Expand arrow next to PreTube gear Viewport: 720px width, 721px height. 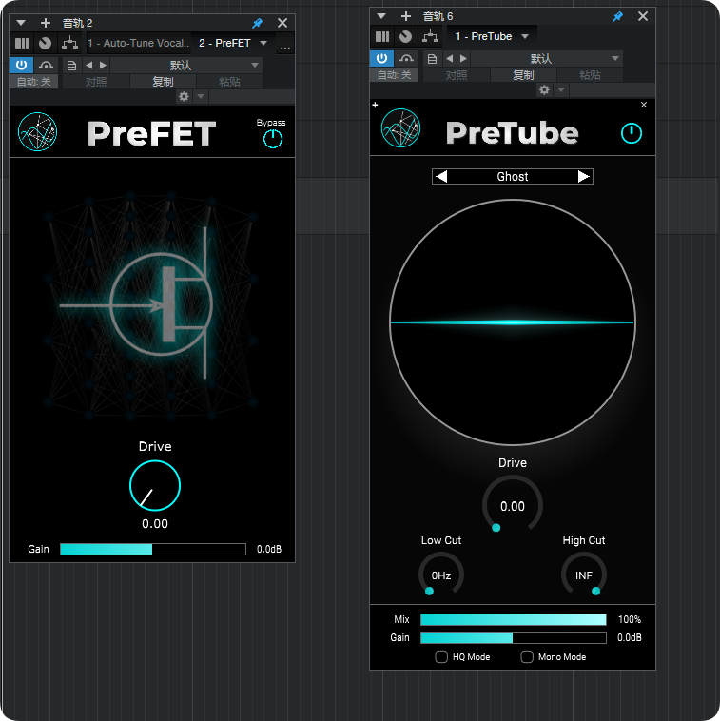coord(561,89)
